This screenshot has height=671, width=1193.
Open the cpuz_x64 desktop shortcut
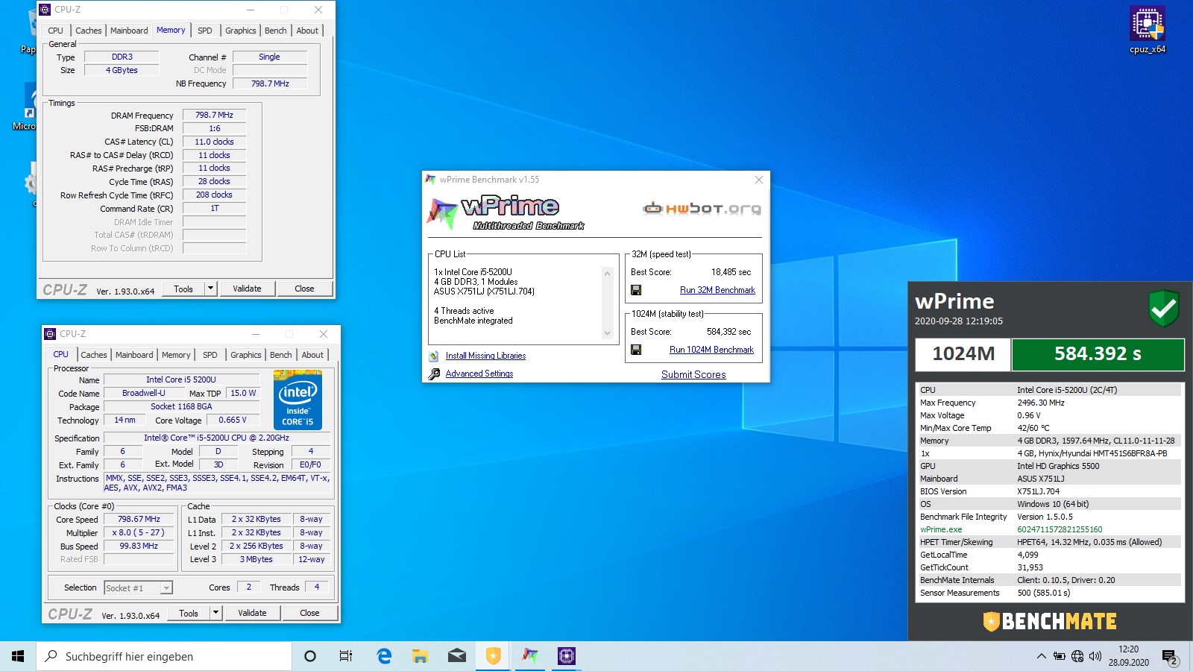[1147, 30]
